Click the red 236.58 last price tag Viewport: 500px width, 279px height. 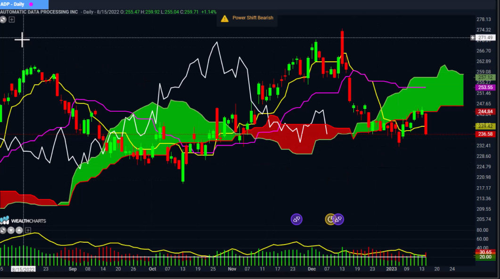coord(485,134)
